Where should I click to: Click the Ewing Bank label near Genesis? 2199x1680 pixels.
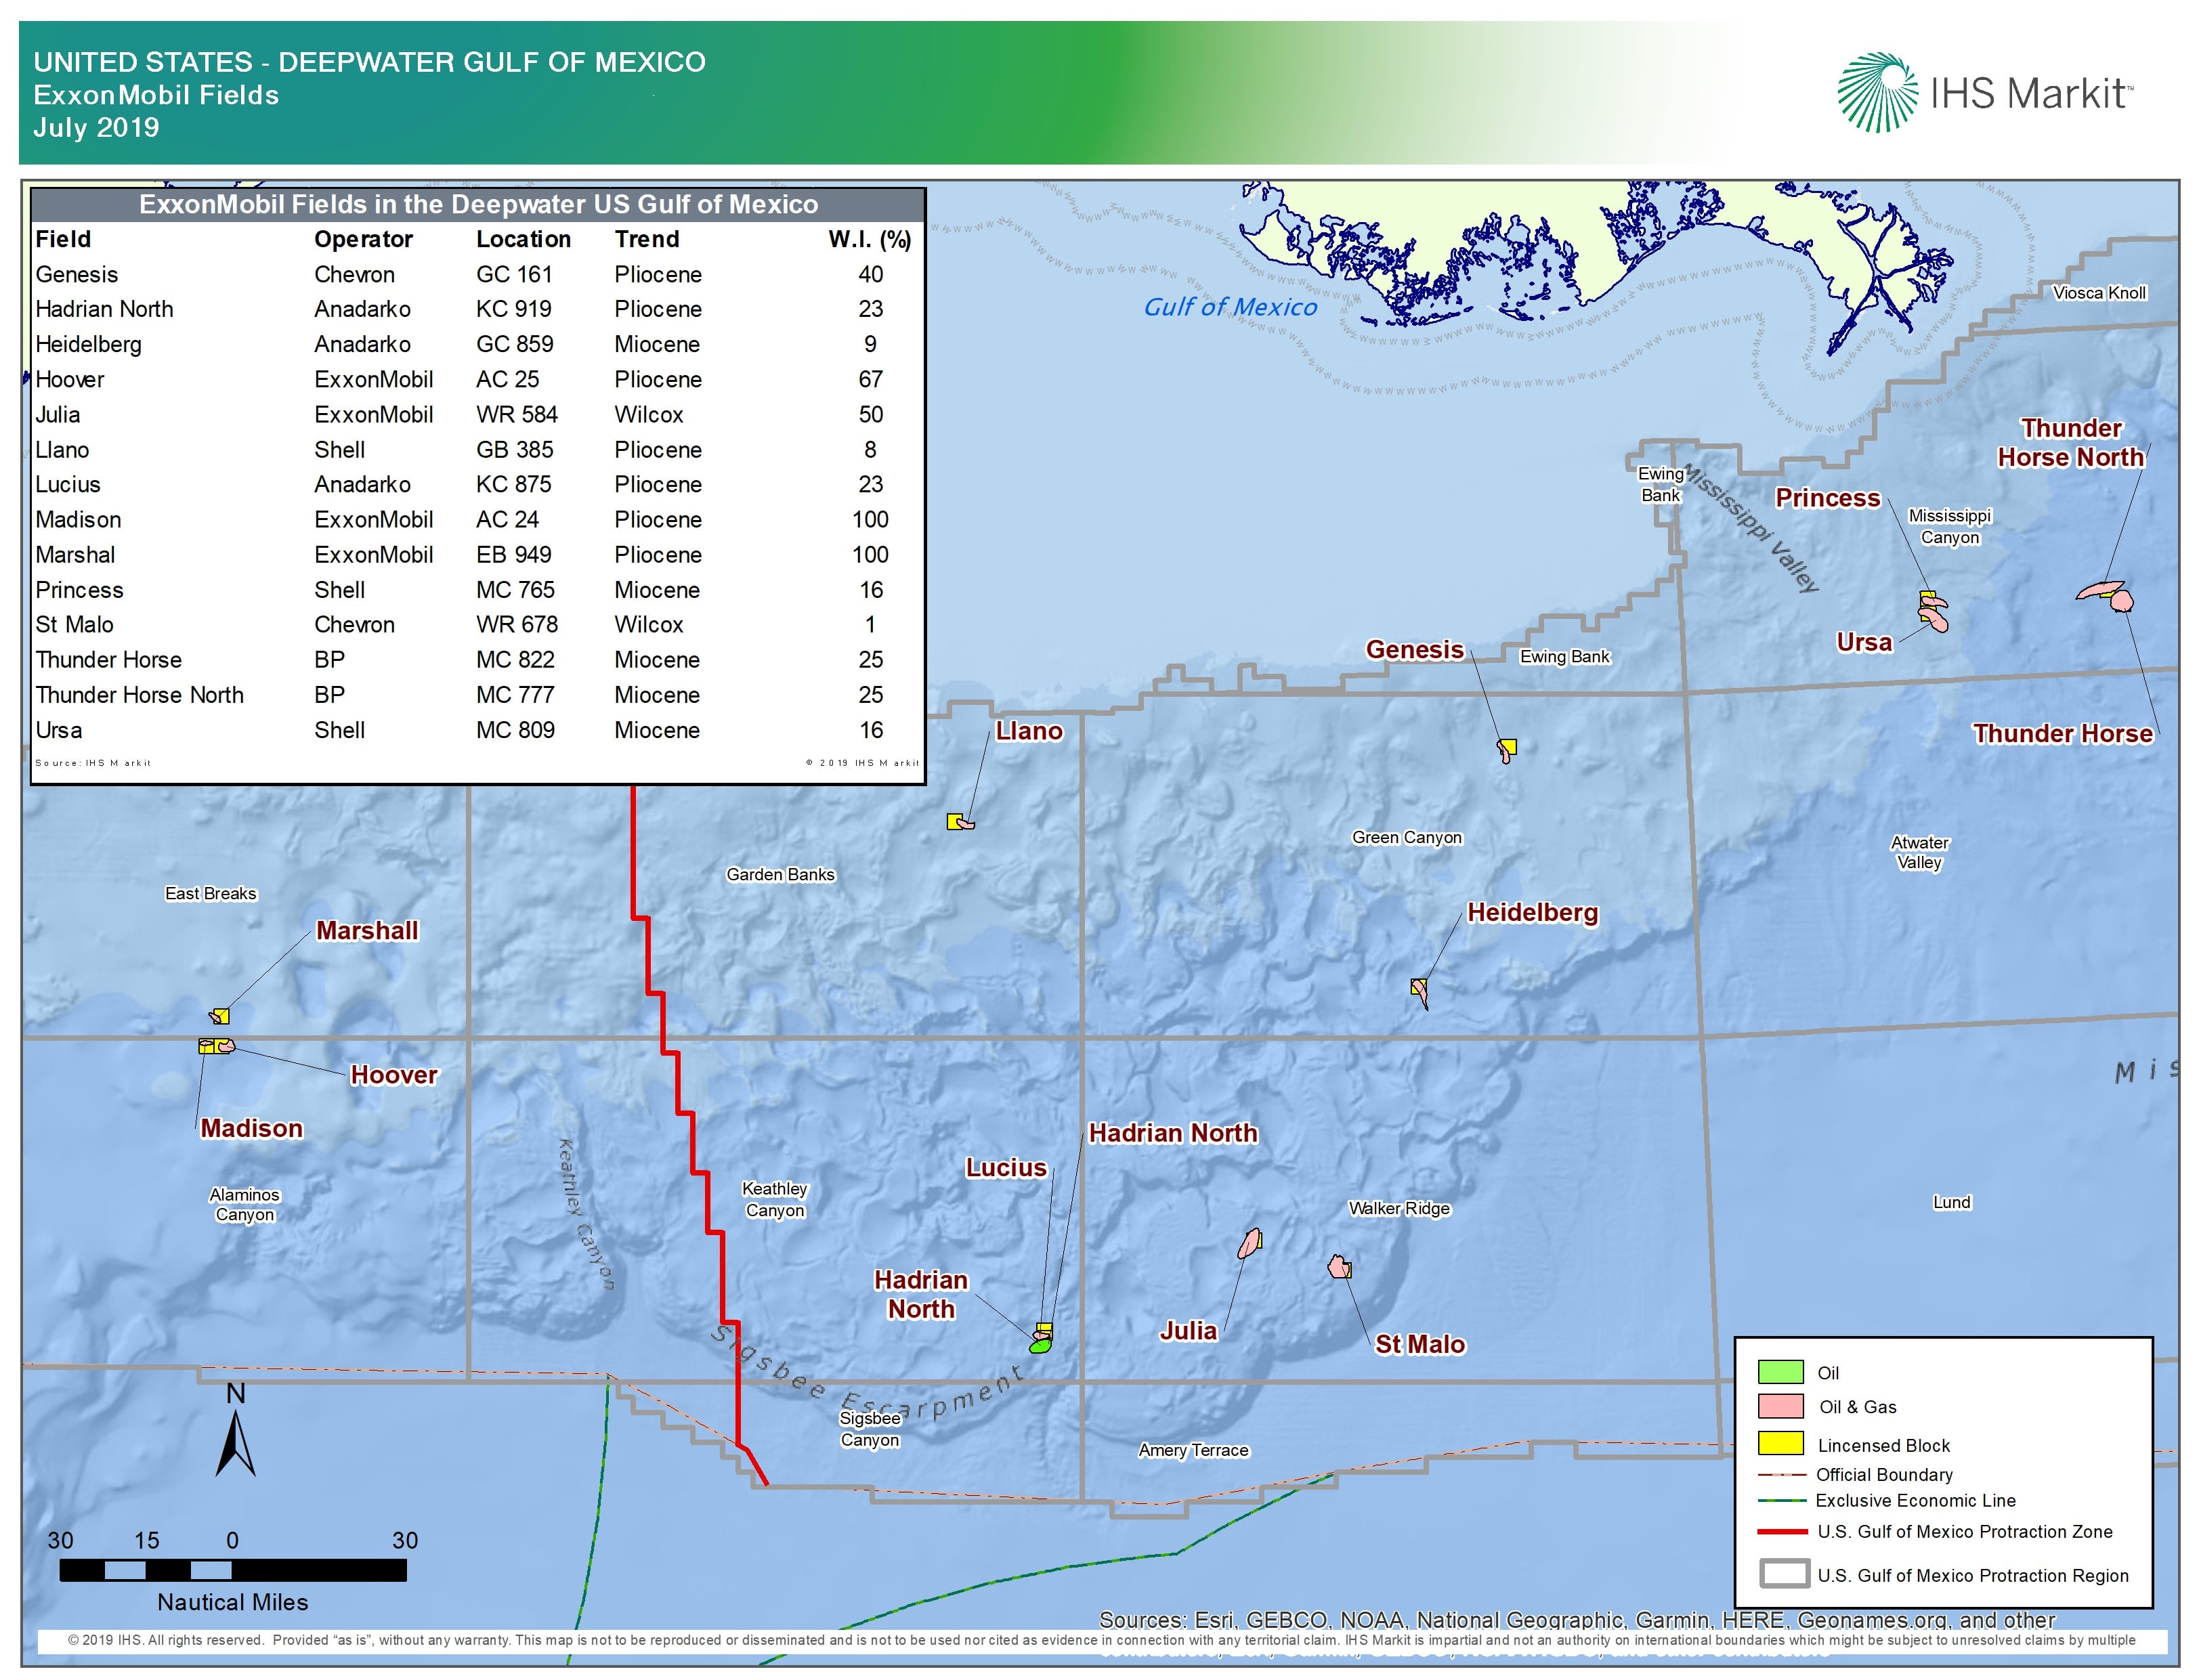click(x=1565, y=656)
